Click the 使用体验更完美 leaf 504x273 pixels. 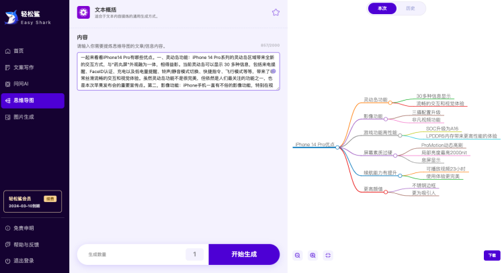[443, 176]
